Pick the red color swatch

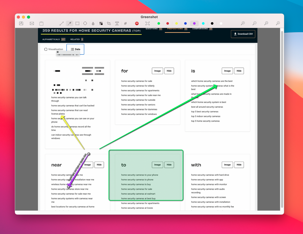pyautogui.click(x=168, y=24)
